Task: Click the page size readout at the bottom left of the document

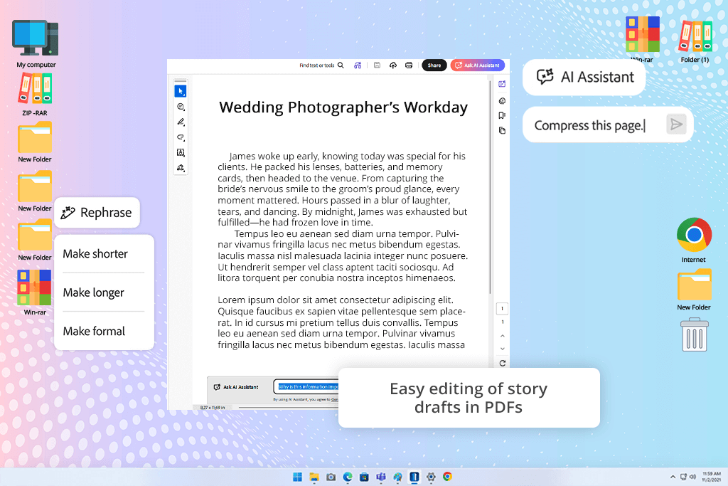Action: point(213,408)
